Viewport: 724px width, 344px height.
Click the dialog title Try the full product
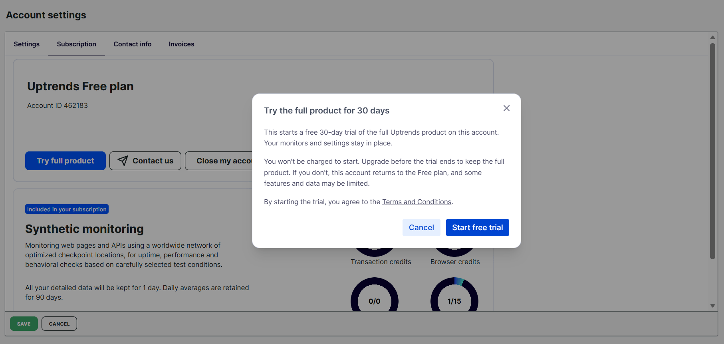pos(327,111)
